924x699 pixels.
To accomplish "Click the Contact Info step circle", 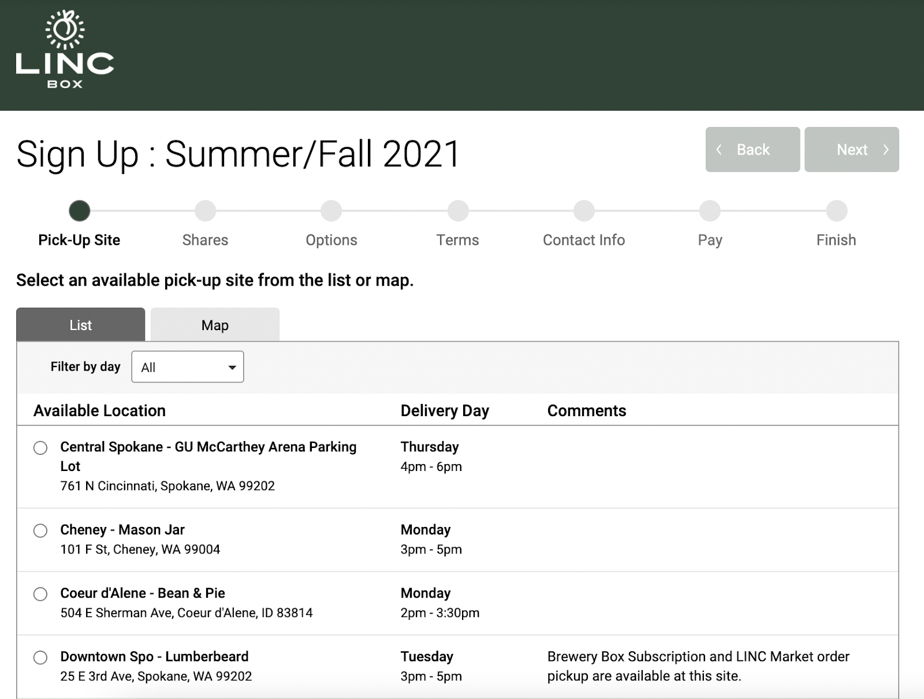I will click(x=584, y=211).
